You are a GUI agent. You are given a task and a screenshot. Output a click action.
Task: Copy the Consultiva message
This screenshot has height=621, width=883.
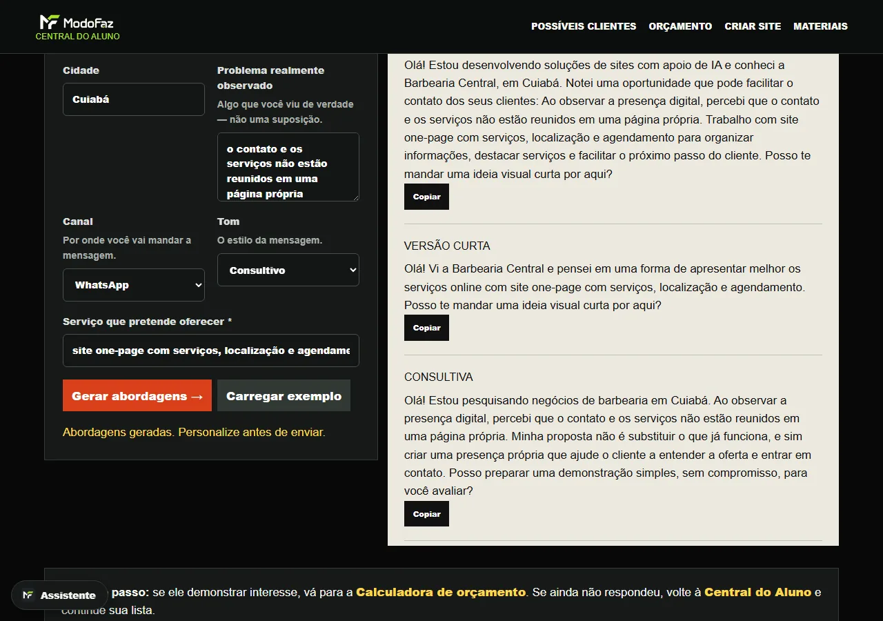[x=426, y=514]
